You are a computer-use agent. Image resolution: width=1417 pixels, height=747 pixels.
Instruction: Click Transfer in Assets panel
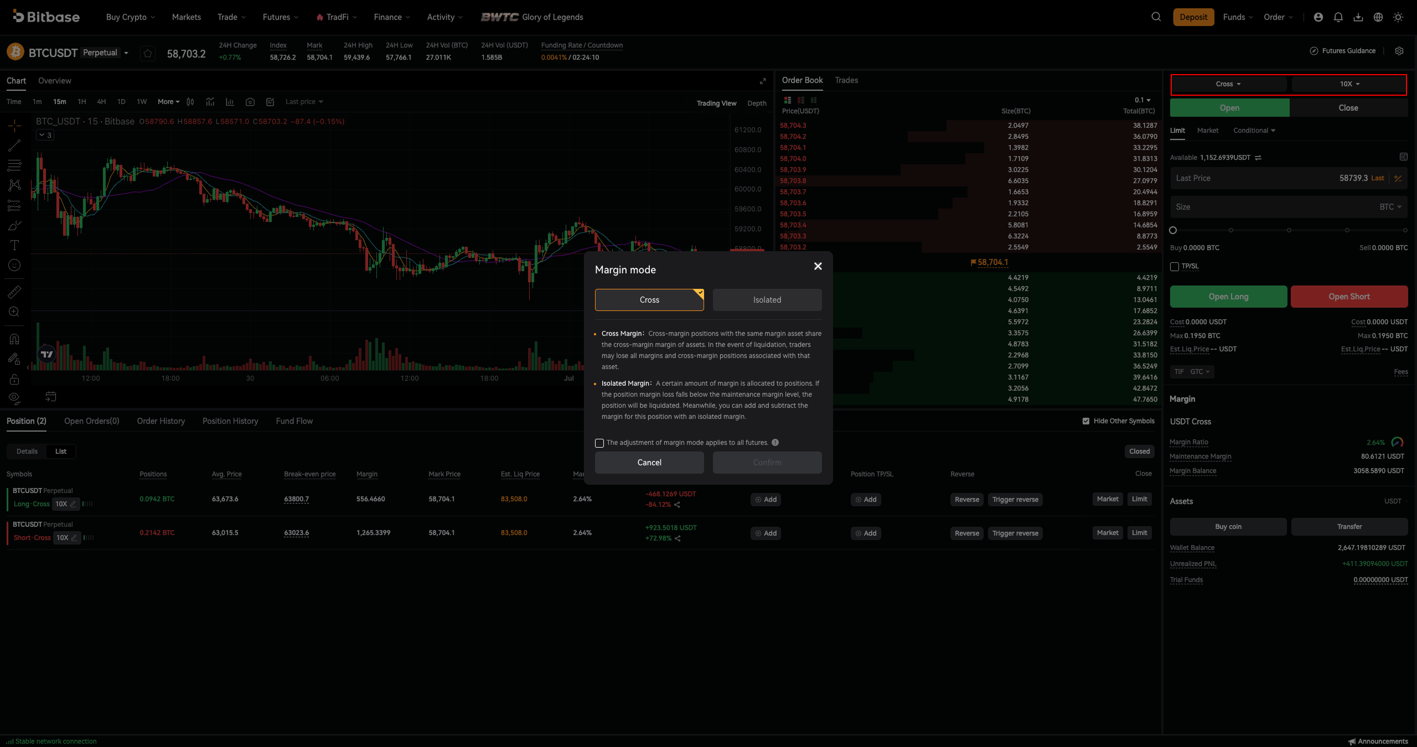[x=1349, y=527]
